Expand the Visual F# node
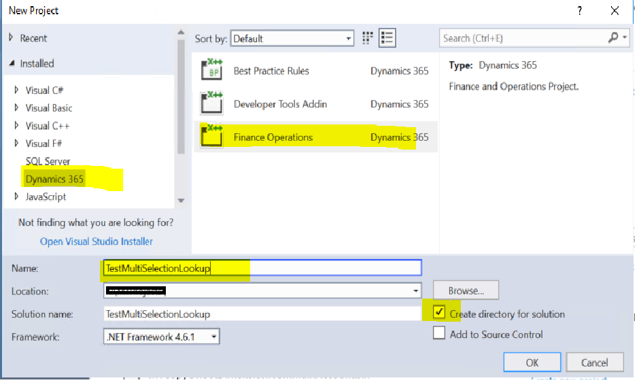Image resolution: width=641 pixels, height=389 pixels. 16,143
